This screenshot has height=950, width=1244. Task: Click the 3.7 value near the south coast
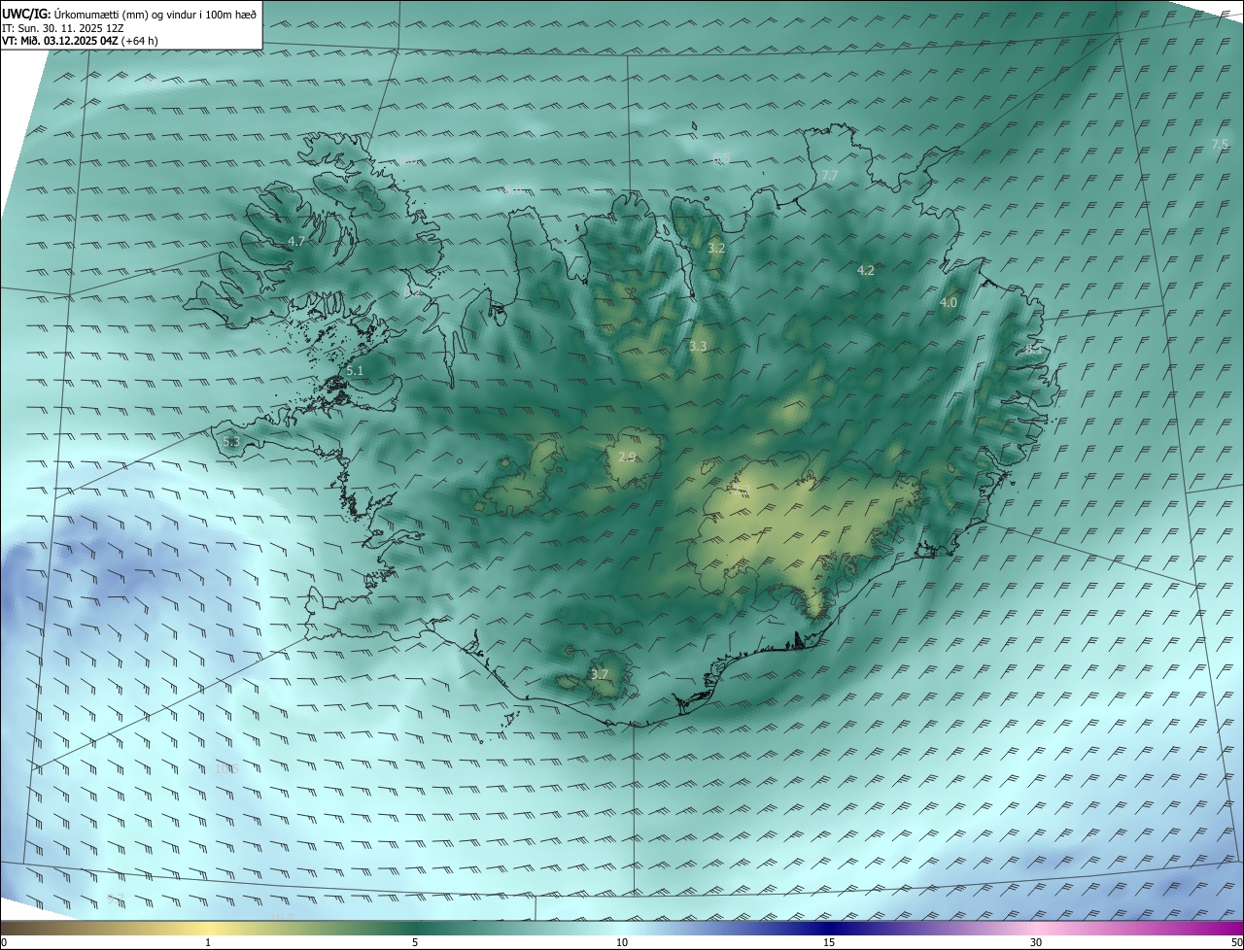(600, 674)
